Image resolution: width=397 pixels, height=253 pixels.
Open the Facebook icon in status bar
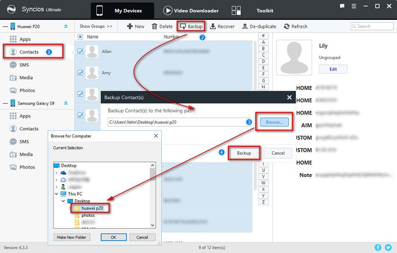point(378,247)
